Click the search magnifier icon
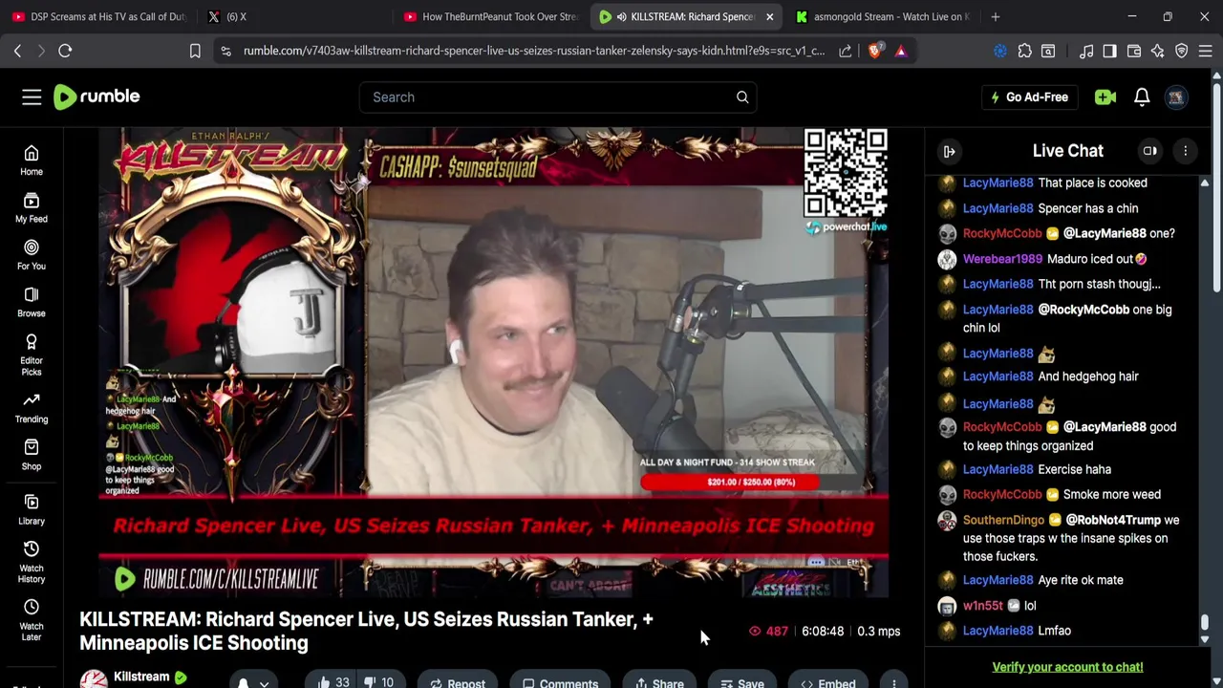Image resolution: width=1223 pixels, height=688 pixels. [x=742, y=97]
